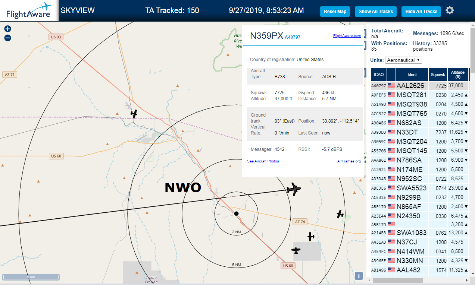Click Show All Tracks button
Image resolution: width=475 pixels, height=285 pixels.
point(376,12)
